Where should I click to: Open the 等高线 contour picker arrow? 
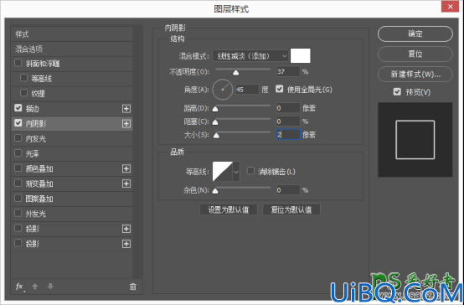click(x=236, y=172)
